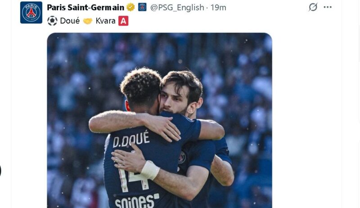This screenshot has height=208, width=360.
Task: Open the PSG profile avatar
Action: point(31,13)
